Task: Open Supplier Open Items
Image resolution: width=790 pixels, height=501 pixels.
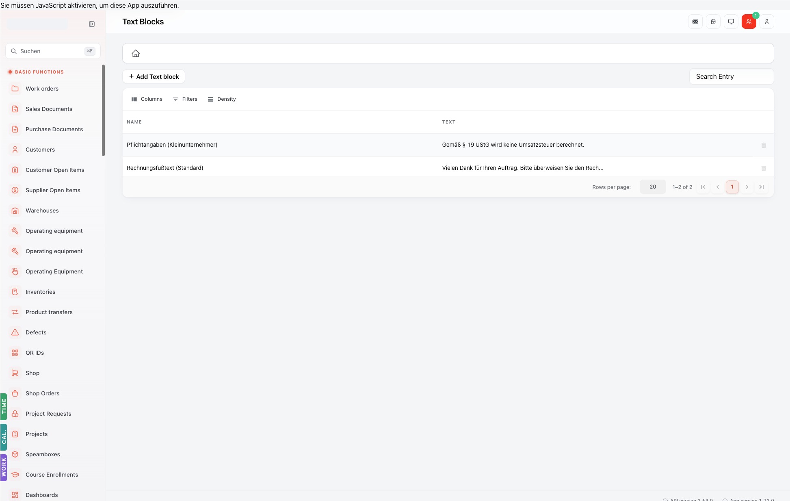Action: tap(53, 190)
